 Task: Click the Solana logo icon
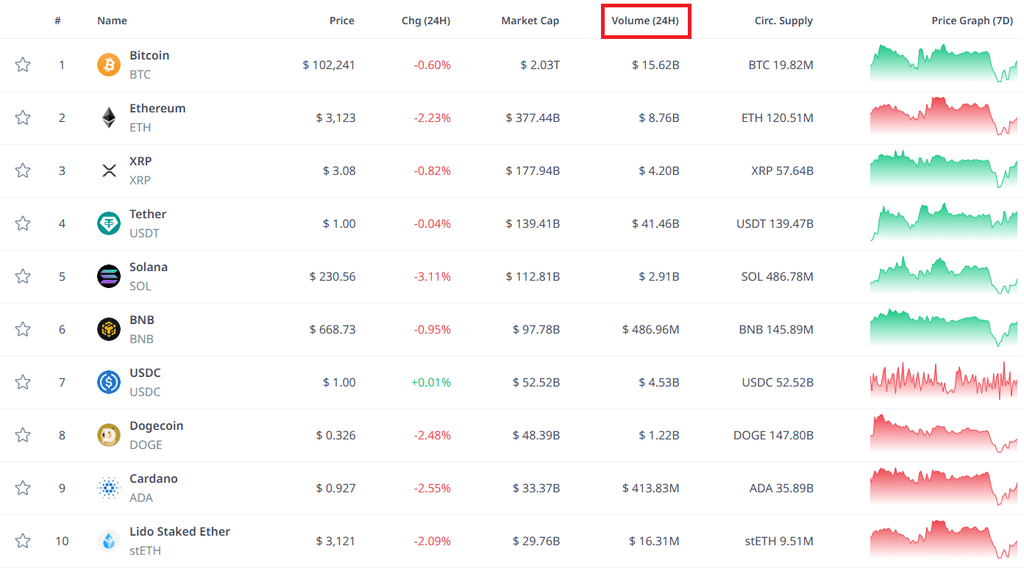click(109, 276)
